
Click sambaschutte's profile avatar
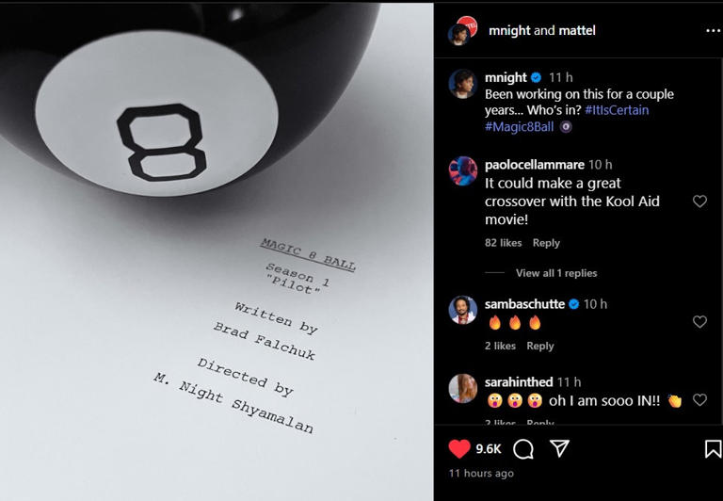[x=463, y=310]
